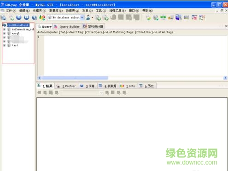Viewport: 228px width, 171px height.
Task: Click the horizontal scrollbar thumb in editor
Action: pyautogui.click(x=75, y=78)
